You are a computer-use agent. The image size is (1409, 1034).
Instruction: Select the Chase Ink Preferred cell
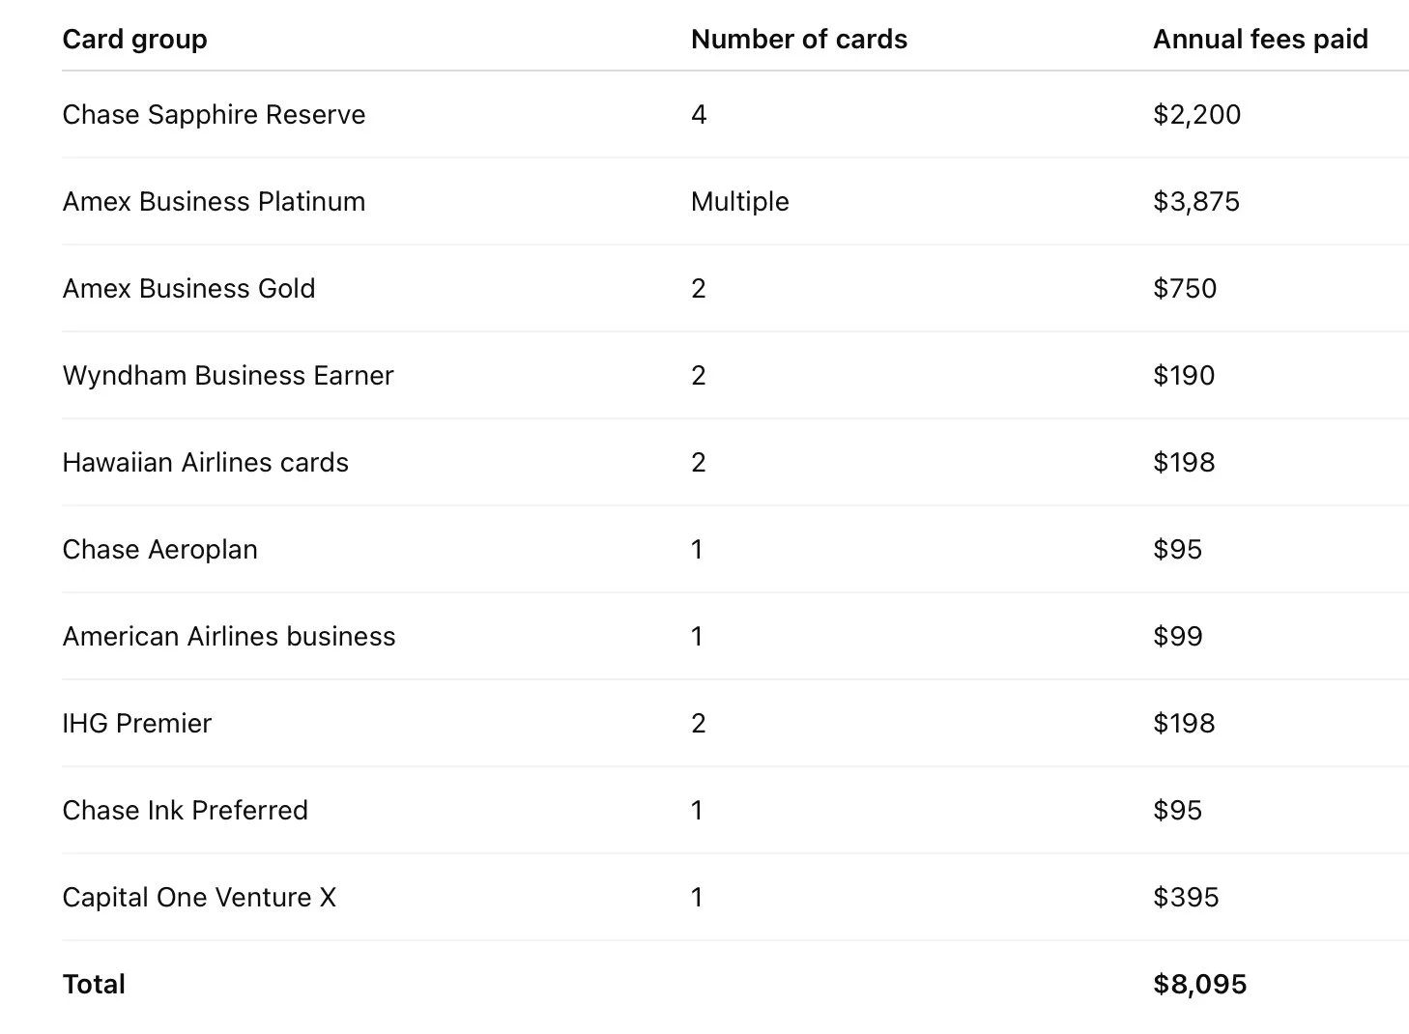coord(185,811)
